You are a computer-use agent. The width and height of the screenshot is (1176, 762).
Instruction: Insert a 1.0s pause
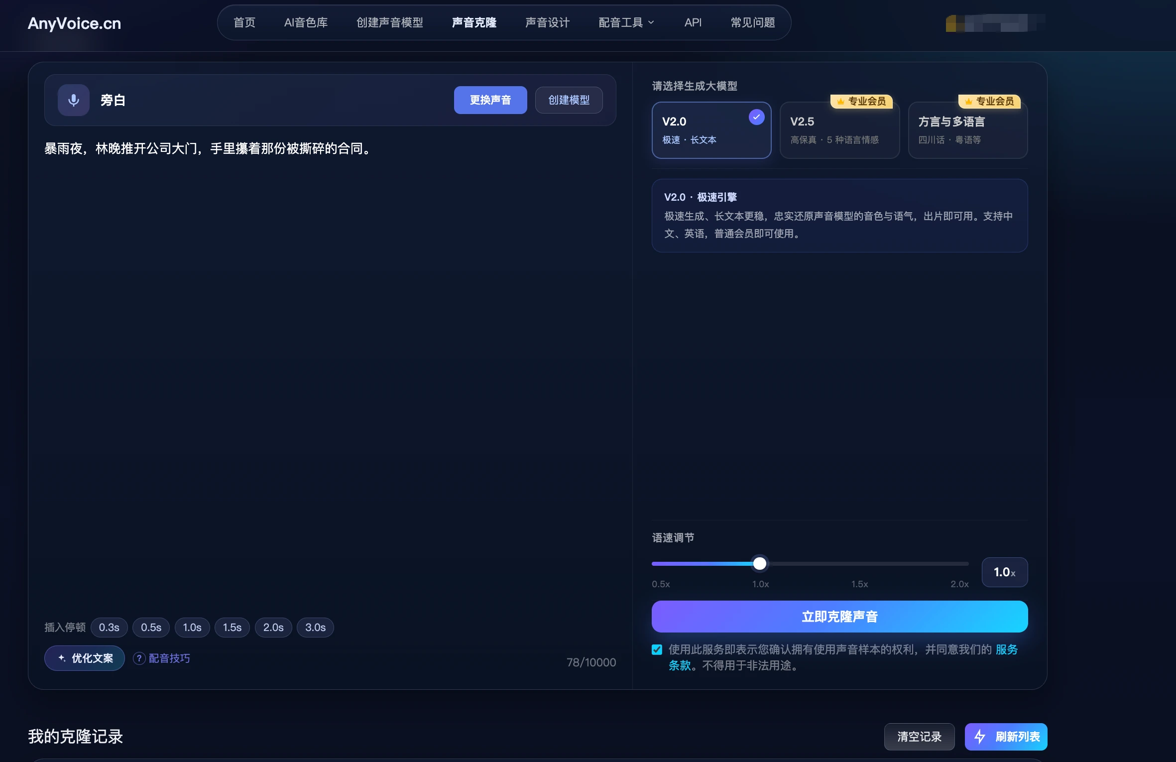pos(192,628)
